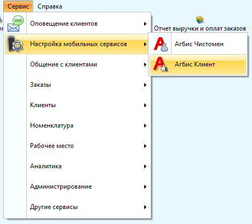252x224 pixels.
Task: Select Настройка мобильных сервисов entry
Action: 77,44
